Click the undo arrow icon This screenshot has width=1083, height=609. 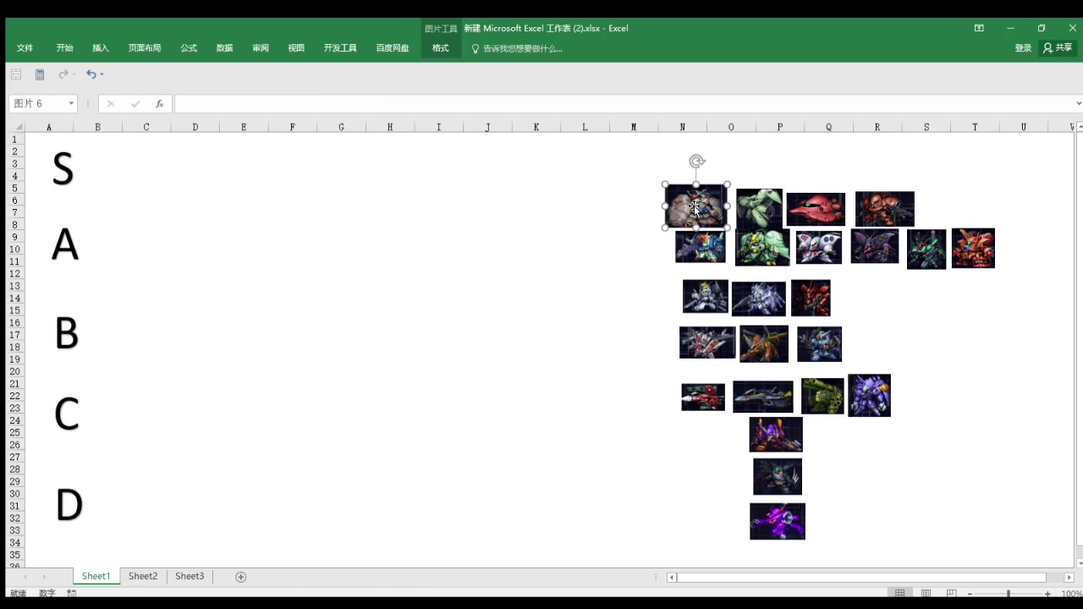coord(91,74)
